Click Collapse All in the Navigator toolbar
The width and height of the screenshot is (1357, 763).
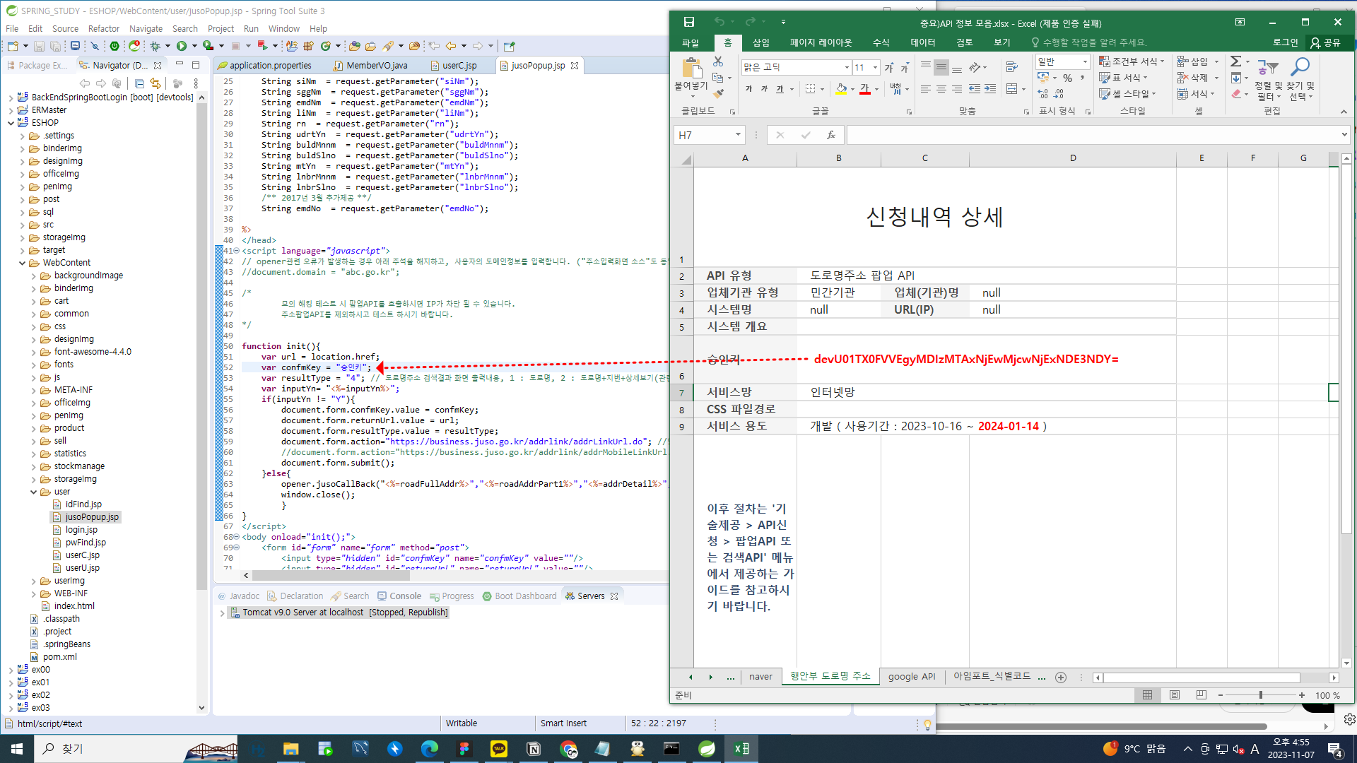(x=140, y=83)
